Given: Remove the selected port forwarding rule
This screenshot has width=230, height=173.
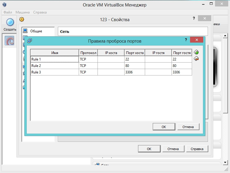Looking at the screenshot, I should [196, 59].
